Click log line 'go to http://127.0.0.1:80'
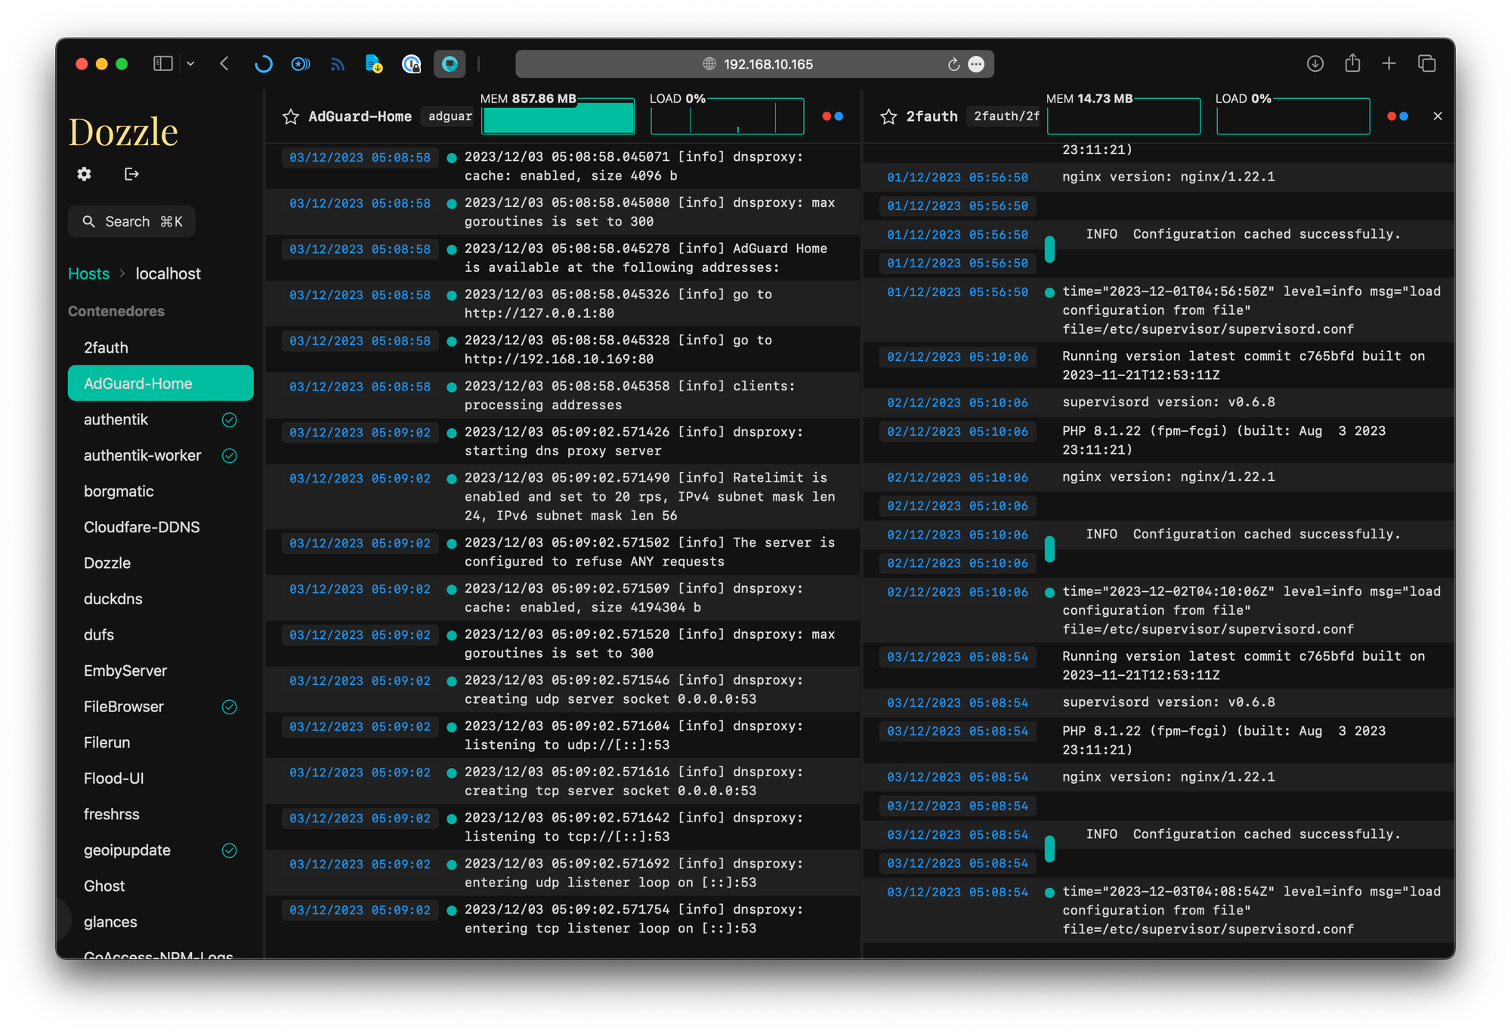Viewport: 1511px width, 1033px height. [x=562, y=304]
